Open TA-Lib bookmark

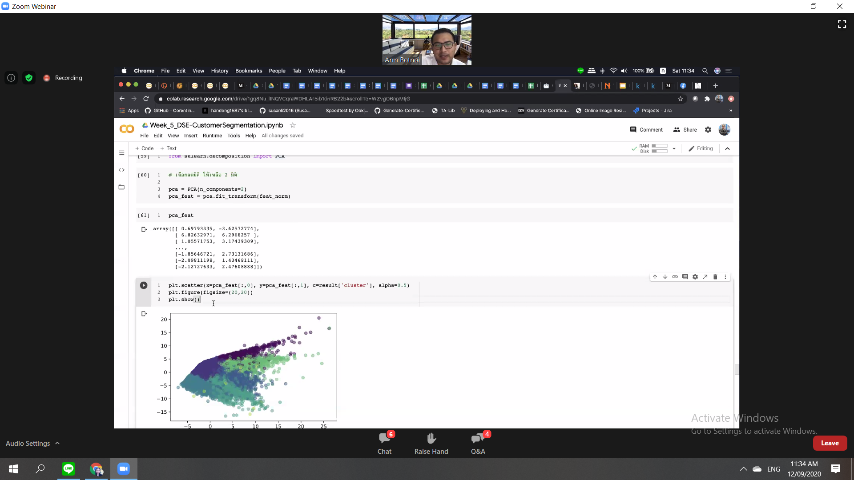point(443,111)
